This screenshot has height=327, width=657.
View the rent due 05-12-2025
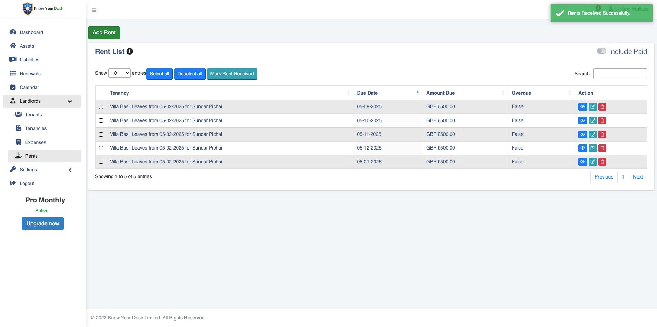click(582, 148)
